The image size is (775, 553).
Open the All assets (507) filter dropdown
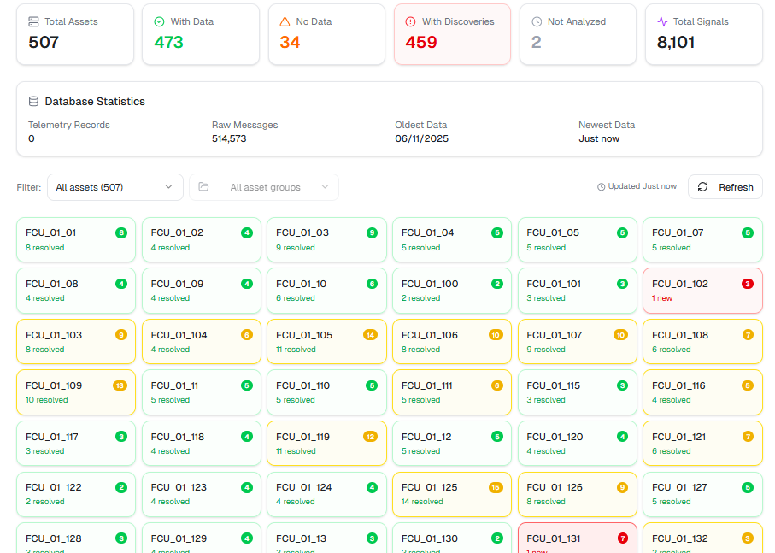pyautogui.click(x=114, y=187)
